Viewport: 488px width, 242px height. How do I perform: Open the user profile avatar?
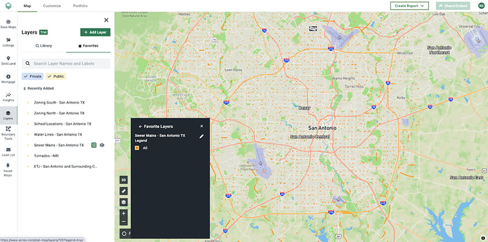(482, 6)
